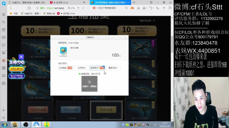Screen dimensions: 229x128
Task: Click the undo closed-tab icon
Action: coord(151,8)
